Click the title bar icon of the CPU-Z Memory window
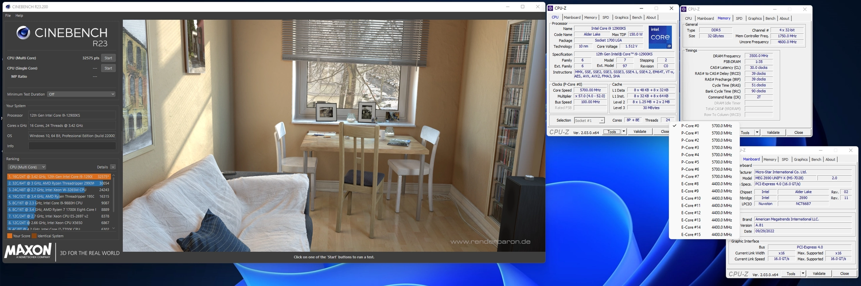The width and height of the screenshot is (861, 286). point(684,9)
